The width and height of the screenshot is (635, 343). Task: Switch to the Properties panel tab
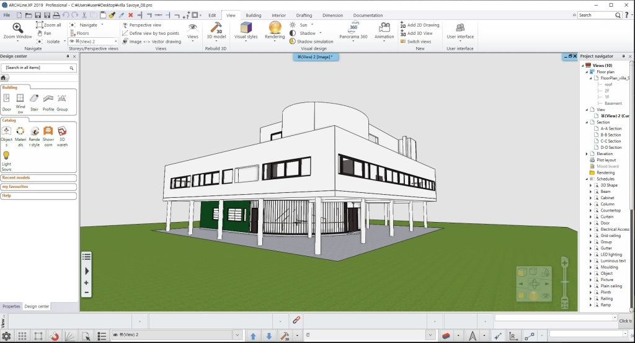[11, 306]
